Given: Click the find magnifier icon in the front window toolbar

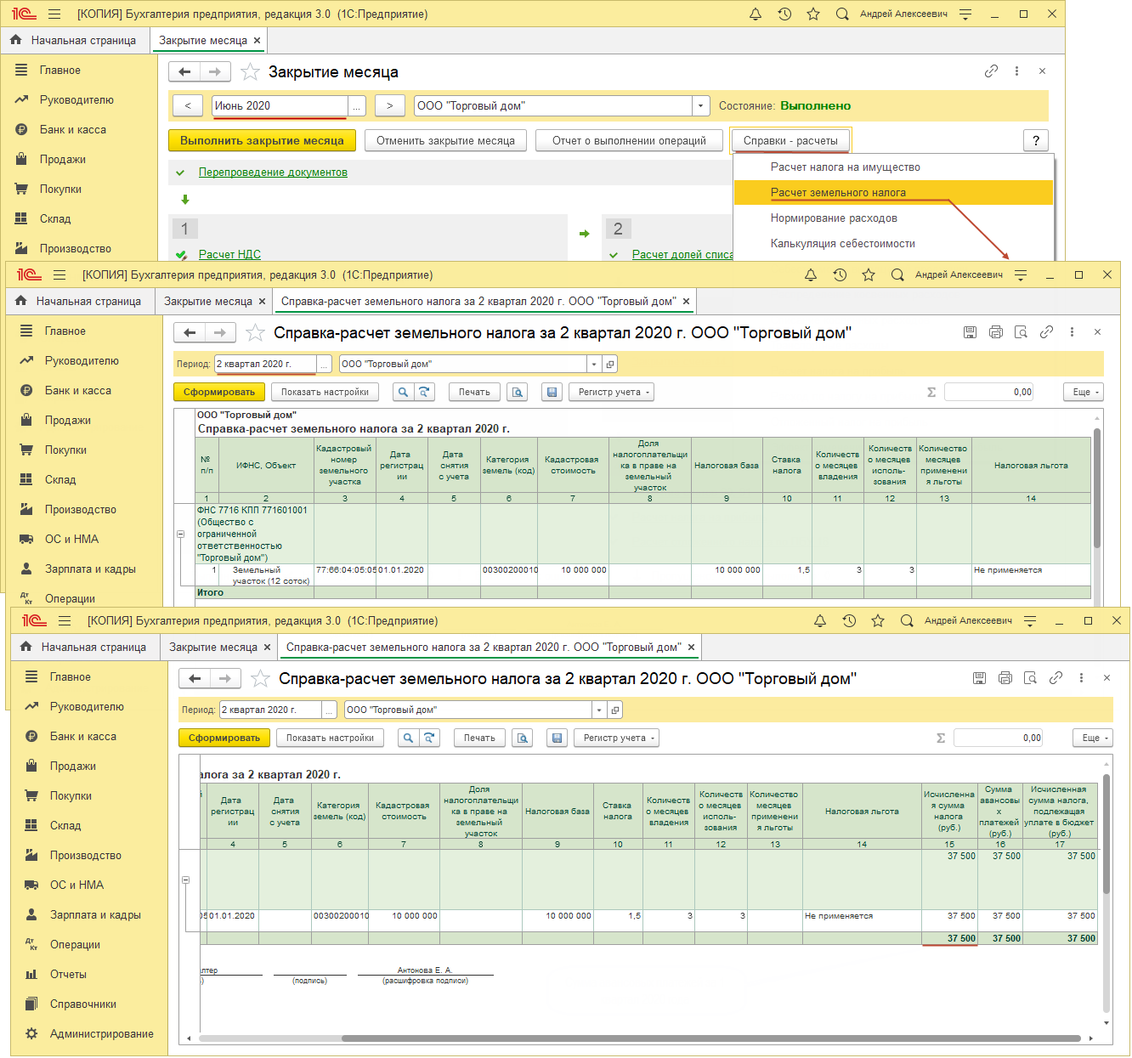Looking at the screenshot, I should [x=409, y=738].
